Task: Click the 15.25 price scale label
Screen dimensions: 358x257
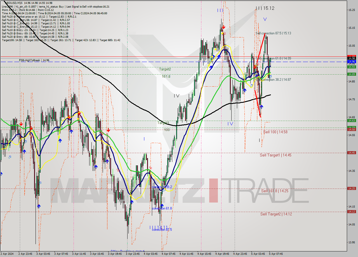Action: click(352, 10)
